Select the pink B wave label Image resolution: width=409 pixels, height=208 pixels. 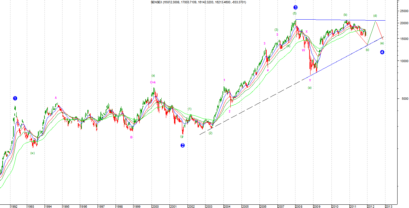(x=131, y=137)
